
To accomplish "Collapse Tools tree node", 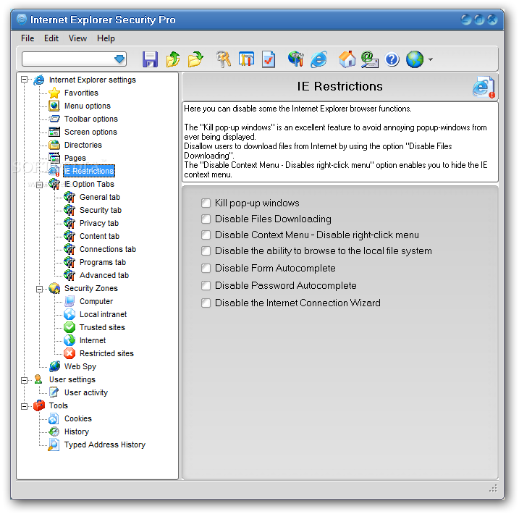I will pos(24,406).
